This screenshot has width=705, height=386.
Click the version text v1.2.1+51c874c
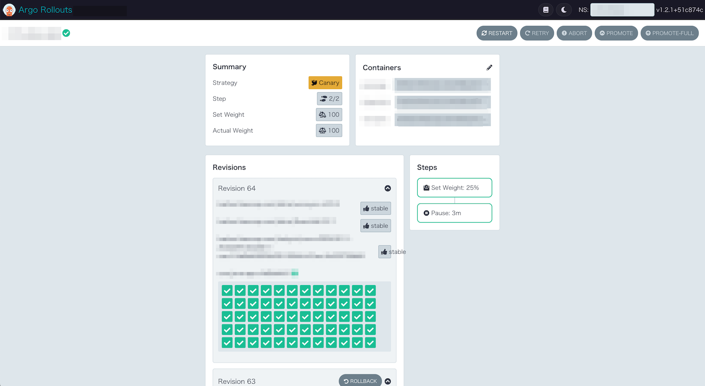[x=679, y=10]
